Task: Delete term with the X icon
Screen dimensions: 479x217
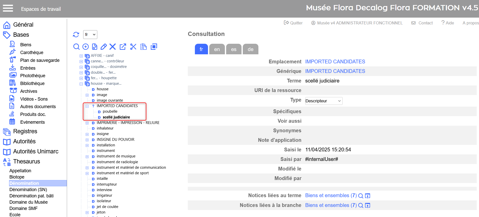Action: pos(113,47)
